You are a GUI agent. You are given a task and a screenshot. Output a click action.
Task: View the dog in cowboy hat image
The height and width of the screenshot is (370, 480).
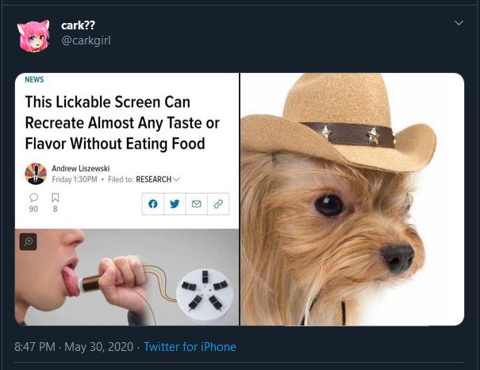(x=352, y=198)
